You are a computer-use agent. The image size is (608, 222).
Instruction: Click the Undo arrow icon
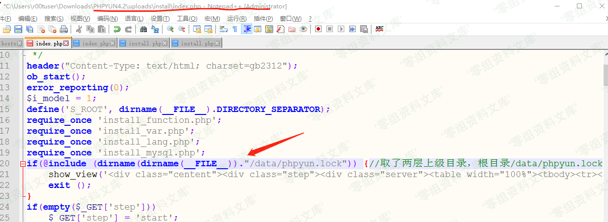[x=117, y=29]
